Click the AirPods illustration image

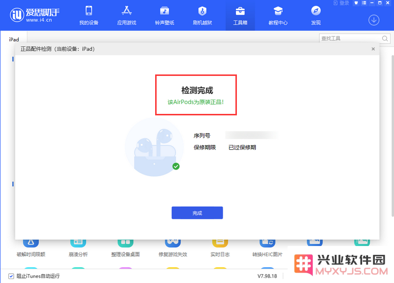(154, 147)
